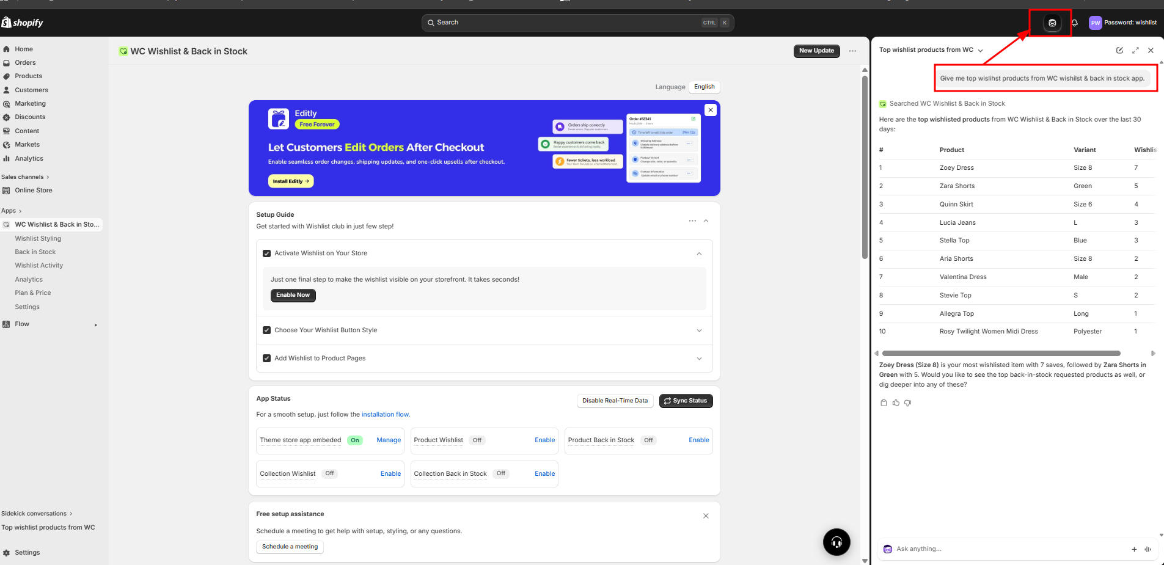Open the Sidekick conversation title dropdown

(x=931, y=50)
